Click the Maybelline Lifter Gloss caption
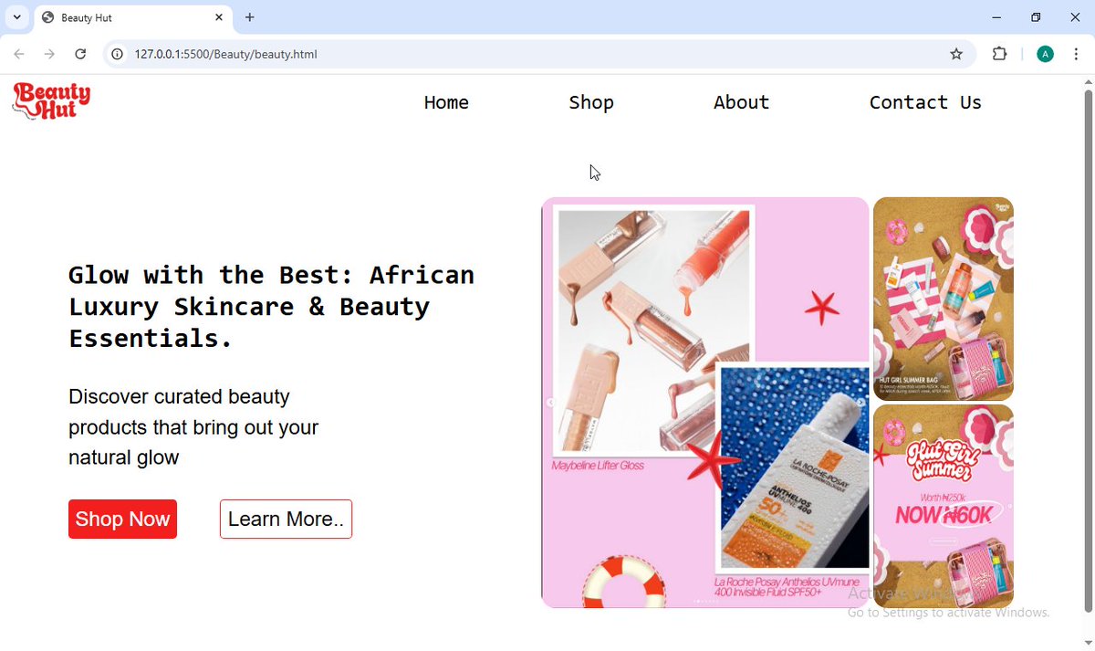 598,466
